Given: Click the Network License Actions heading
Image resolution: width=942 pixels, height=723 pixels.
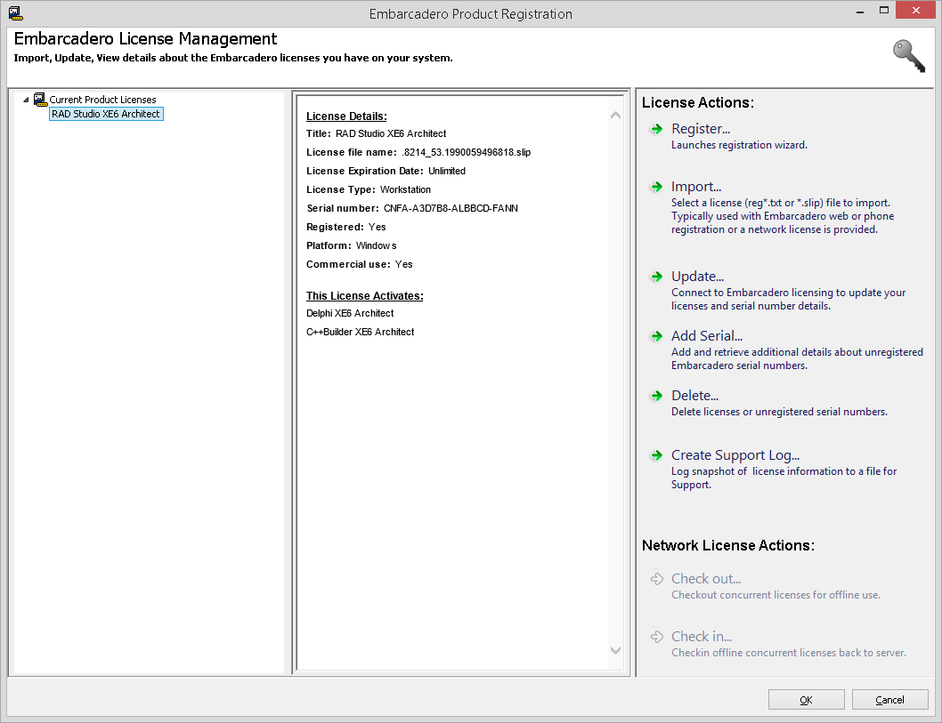Looking at the screenshot, I should [728, 545].
